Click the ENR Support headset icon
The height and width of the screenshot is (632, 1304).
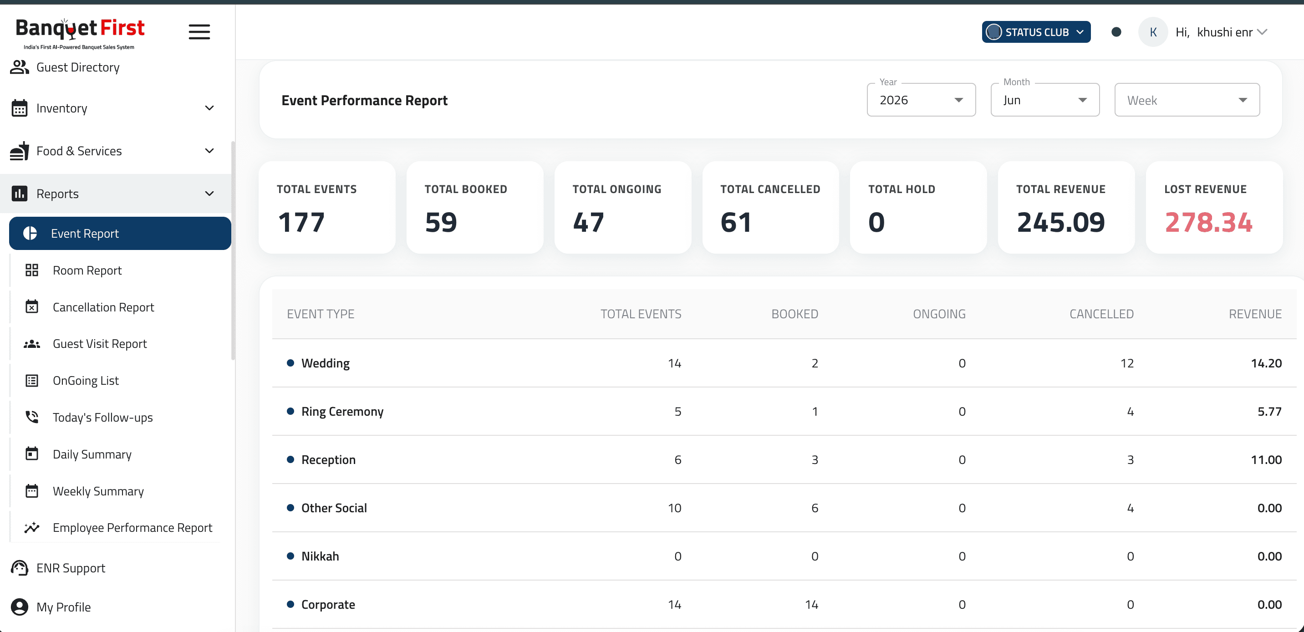[19, 568]
